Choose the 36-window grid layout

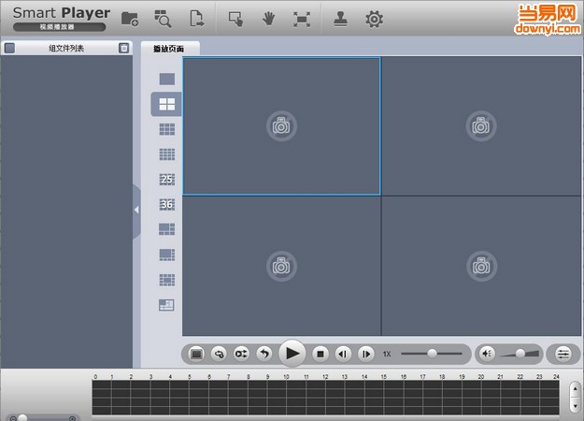166,205
